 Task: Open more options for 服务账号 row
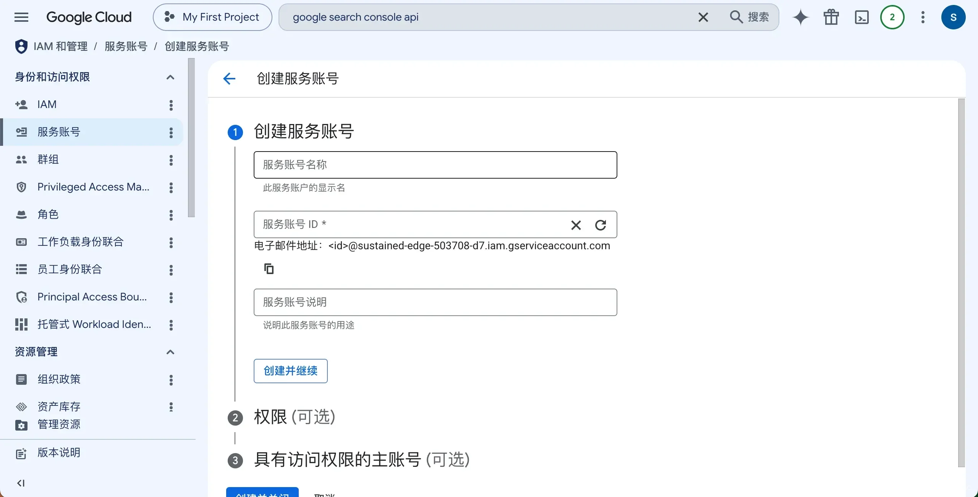coord(171,132)
